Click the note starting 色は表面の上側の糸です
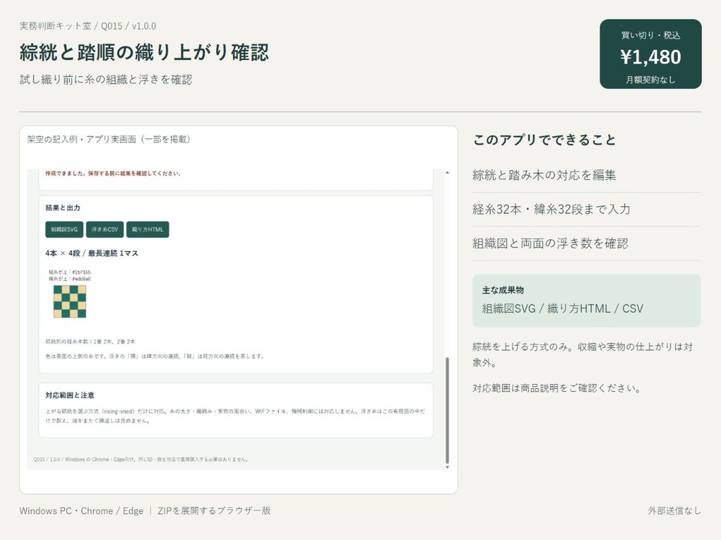721x540 pixels. pos(155,356)
